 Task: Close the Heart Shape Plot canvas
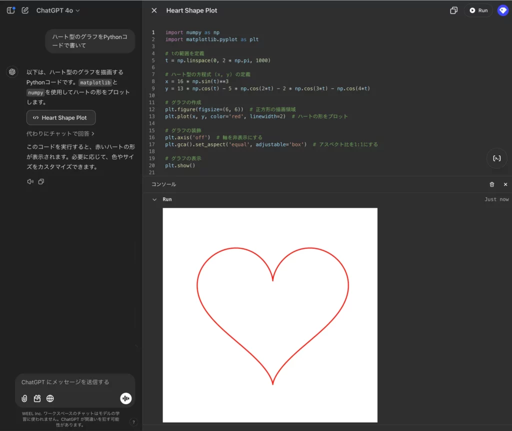click(x=154, y=10)
